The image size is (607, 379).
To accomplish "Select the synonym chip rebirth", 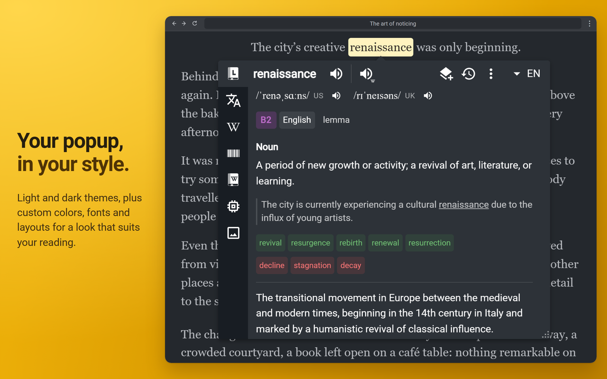I will pos(351,243).
